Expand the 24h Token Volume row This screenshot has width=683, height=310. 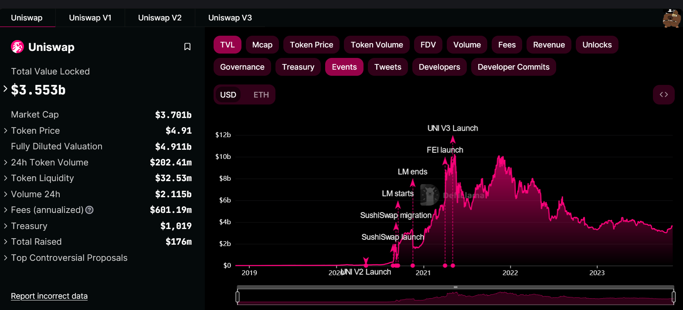[5, 162]
